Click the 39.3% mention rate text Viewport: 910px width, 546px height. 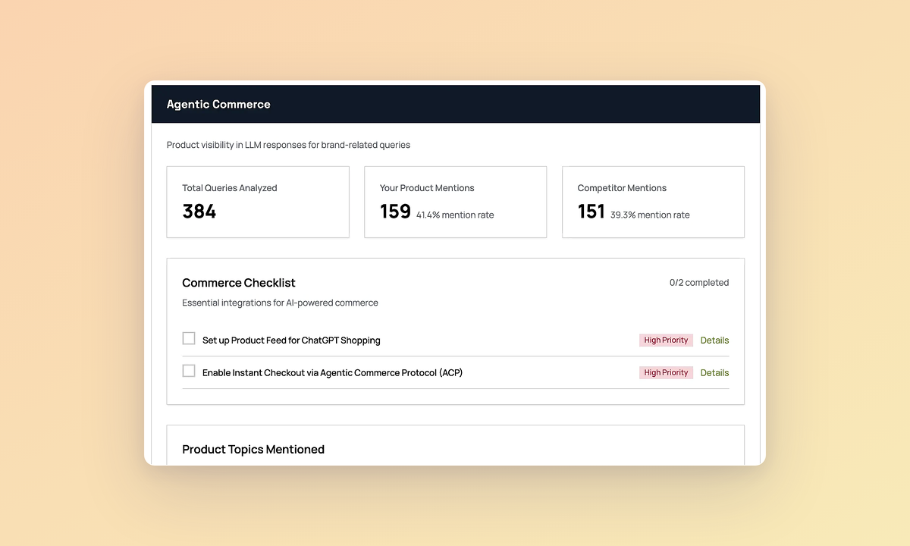(x=650, y=215)
